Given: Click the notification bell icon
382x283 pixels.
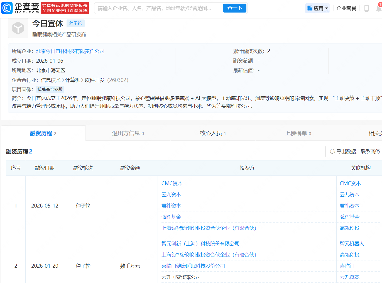Looking at the screenshot, I should [379, 8].
